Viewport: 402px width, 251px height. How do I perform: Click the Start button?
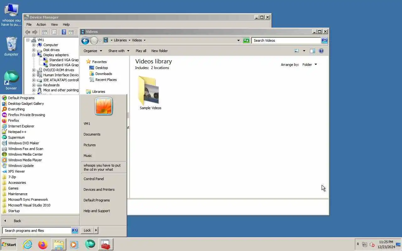[9, 244]
